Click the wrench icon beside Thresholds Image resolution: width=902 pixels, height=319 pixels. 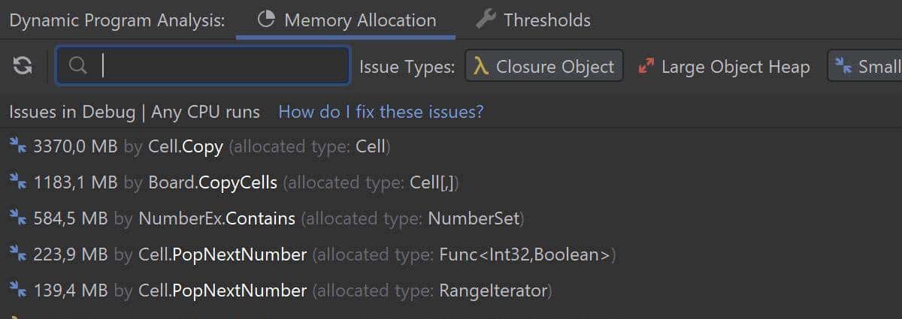(x=486, y=20)
